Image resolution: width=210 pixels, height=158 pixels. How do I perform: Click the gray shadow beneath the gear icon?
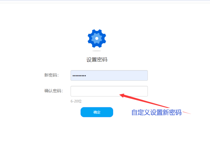click(x=97, y=51)
